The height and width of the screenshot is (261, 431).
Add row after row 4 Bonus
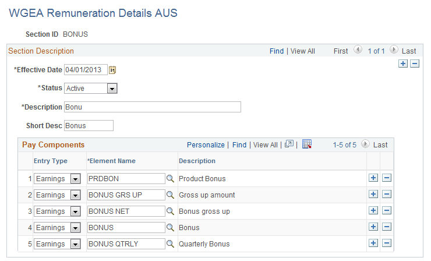pos(373,227)
